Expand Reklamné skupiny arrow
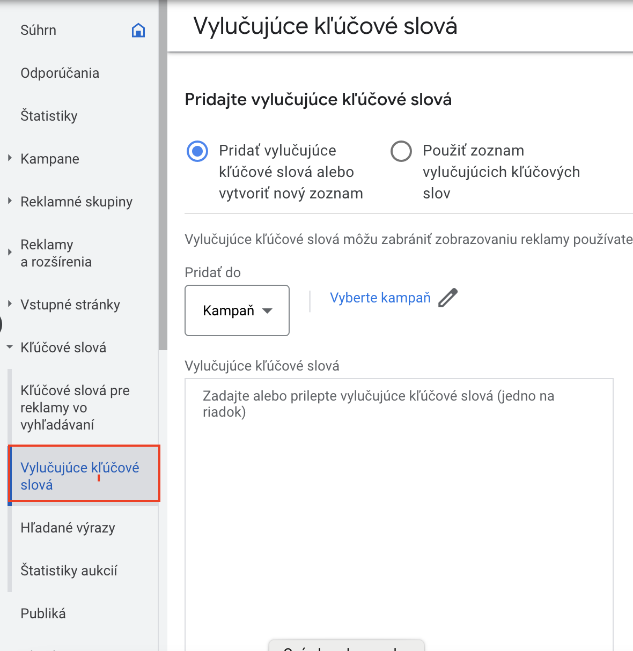Screen dimensions: 633x651 [x=10, y=201]
